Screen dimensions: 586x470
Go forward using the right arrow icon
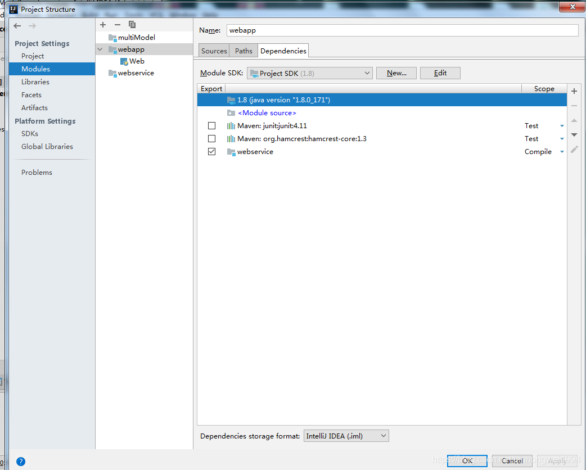[x=32, y=26]
